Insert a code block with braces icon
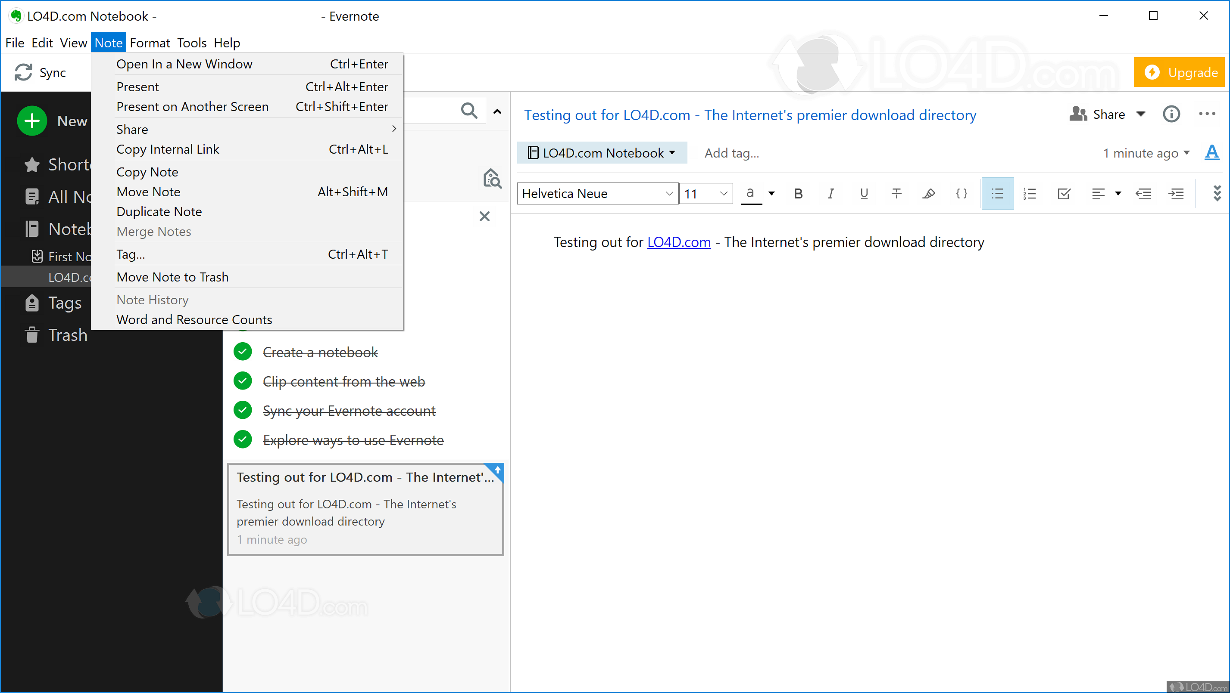1230x693 pixels. tap(962, 194)
